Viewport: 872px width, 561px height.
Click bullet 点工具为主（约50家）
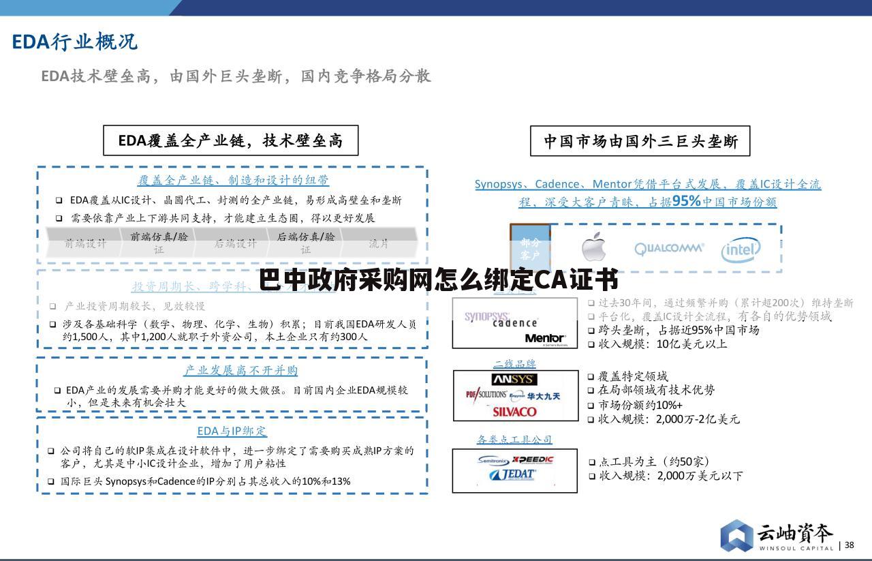point(650,461)
